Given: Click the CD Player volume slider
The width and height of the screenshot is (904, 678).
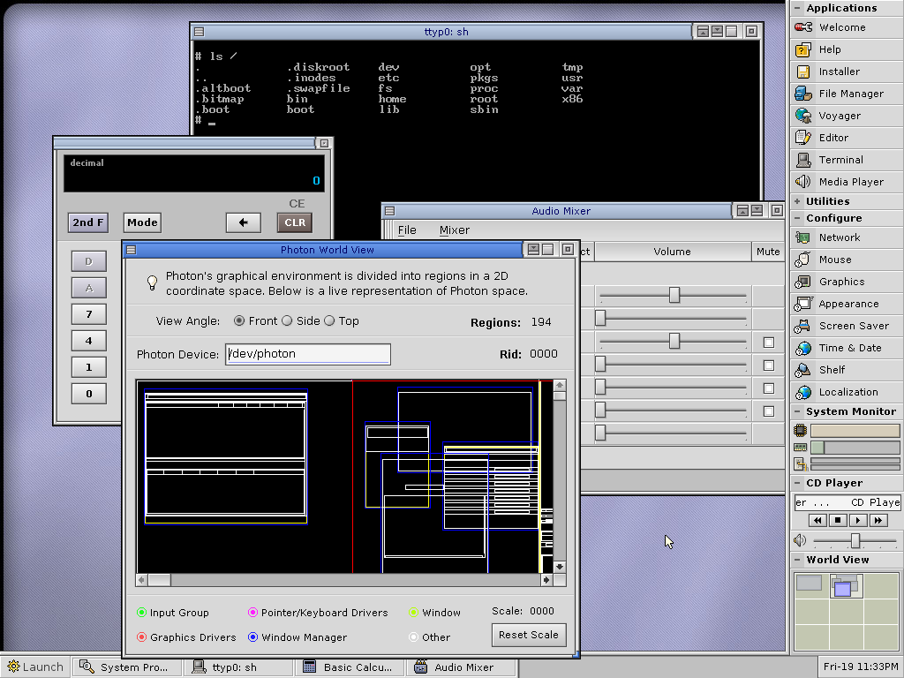Looking at the screenshot, I should tap(855, 540).
